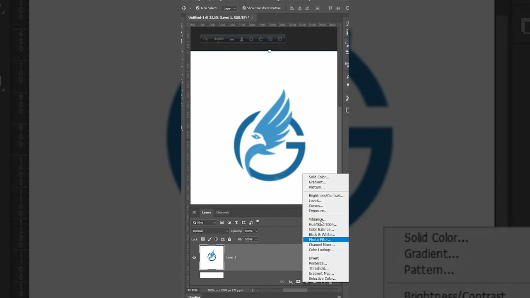Image resolution: width=530 pixels, height=298 pixels.
Task: Choose Invert from the menu
Action: [x=326, y=258]
